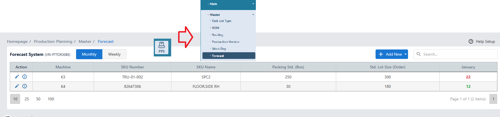Click the search magnifier icon
The height and width of the screenshot is (117, 500).
(x=419, y=54)
